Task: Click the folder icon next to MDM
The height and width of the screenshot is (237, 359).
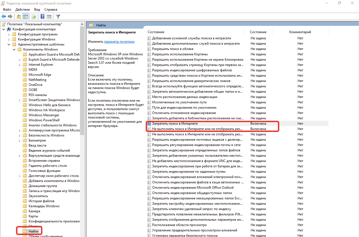Action: point(25,70)
